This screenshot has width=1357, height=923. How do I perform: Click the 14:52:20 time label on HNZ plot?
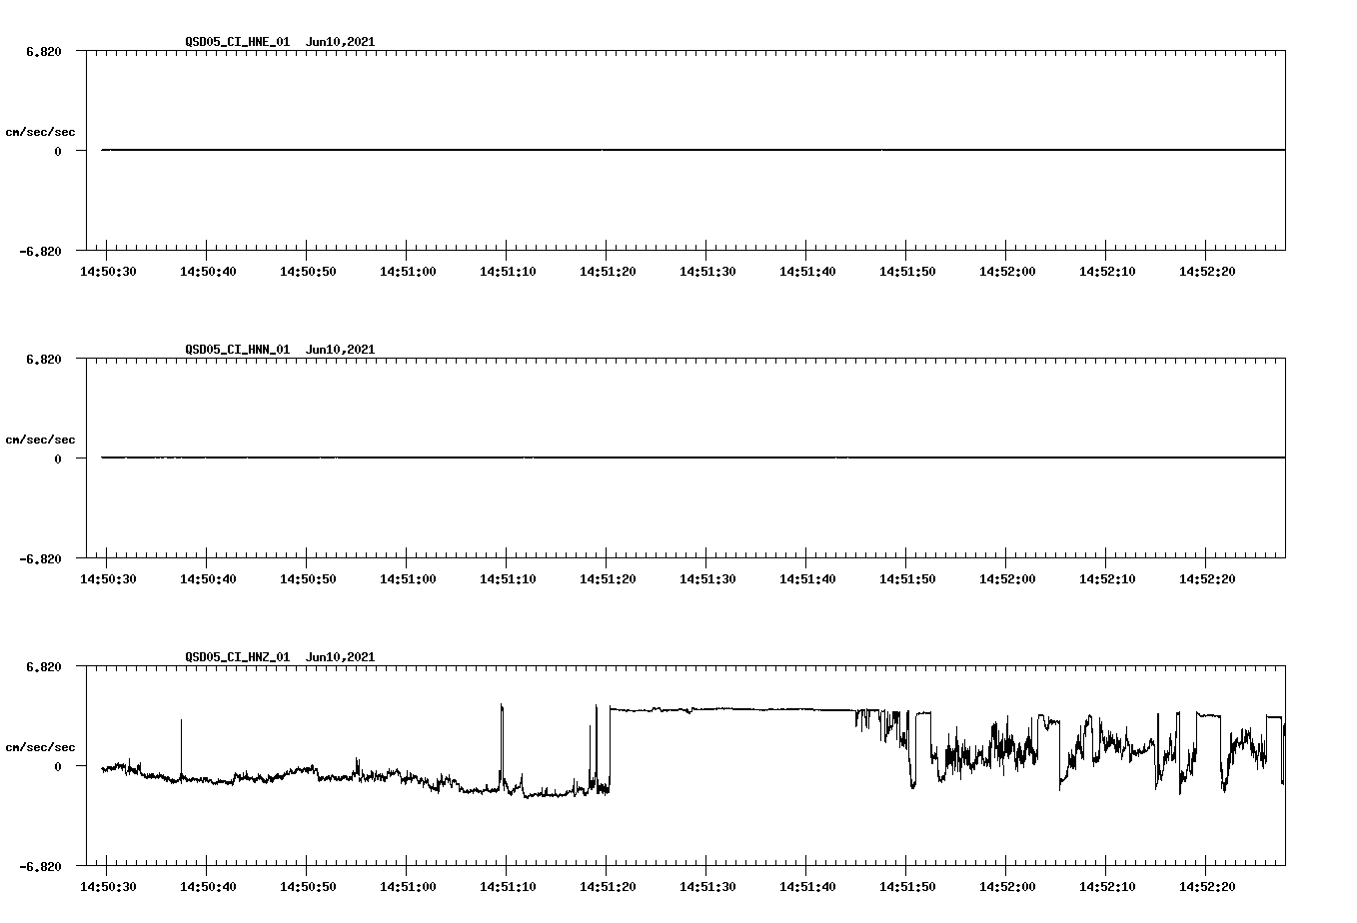click(1207, 887)
